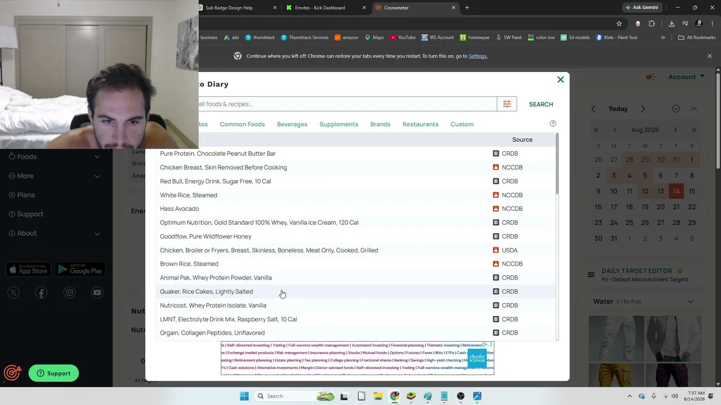Click the Chrome icon in the taskbar
The image size is (721, 405).
[x=394, y=396]
